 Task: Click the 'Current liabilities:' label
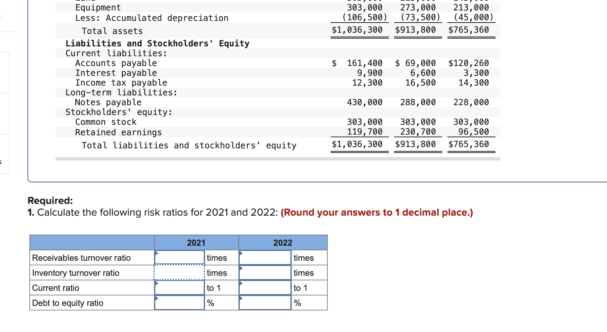[x=116, y=53]
